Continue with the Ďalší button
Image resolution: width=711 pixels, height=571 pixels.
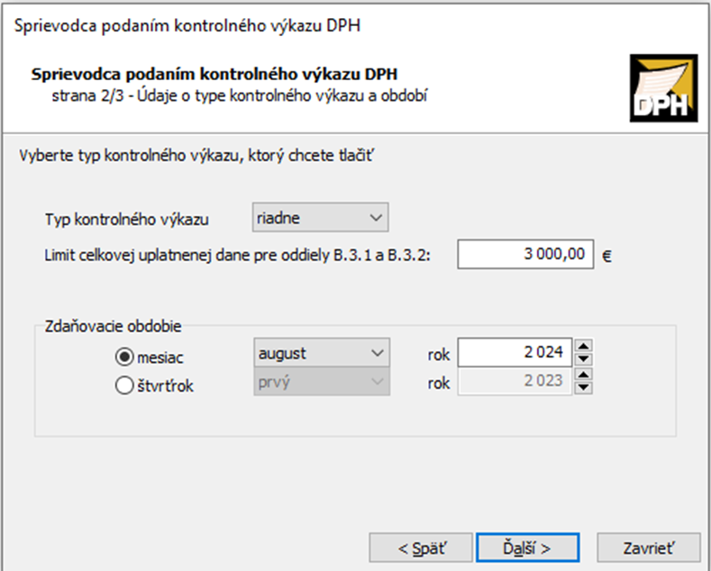click(x=527, y=547)
